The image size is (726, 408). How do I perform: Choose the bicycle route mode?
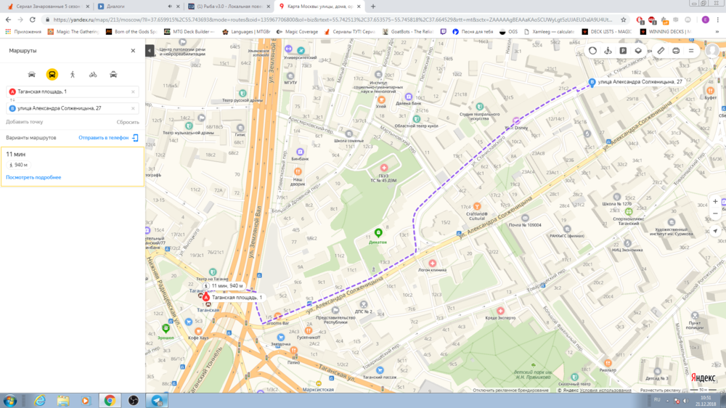click(93, 75)
